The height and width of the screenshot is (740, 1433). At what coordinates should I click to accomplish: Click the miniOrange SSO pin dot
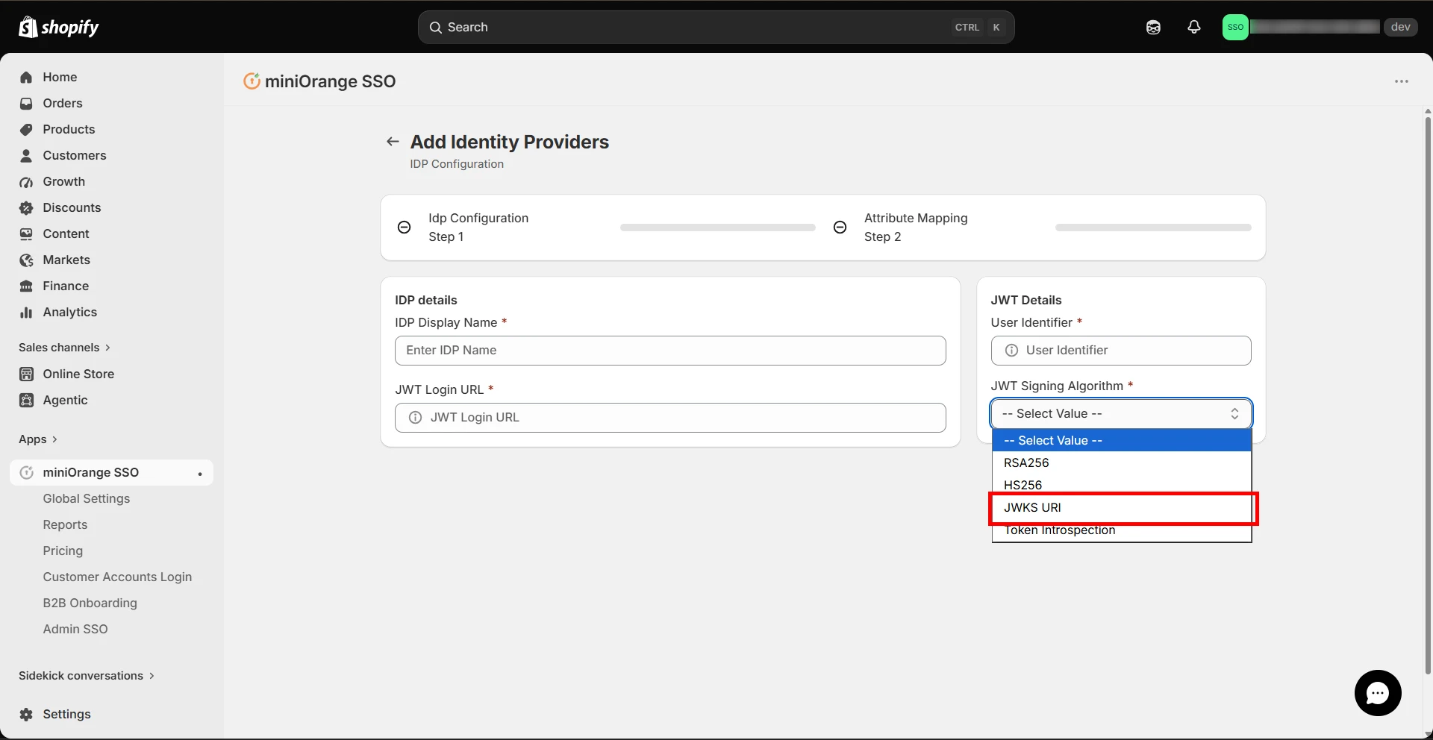coord(199,474)
